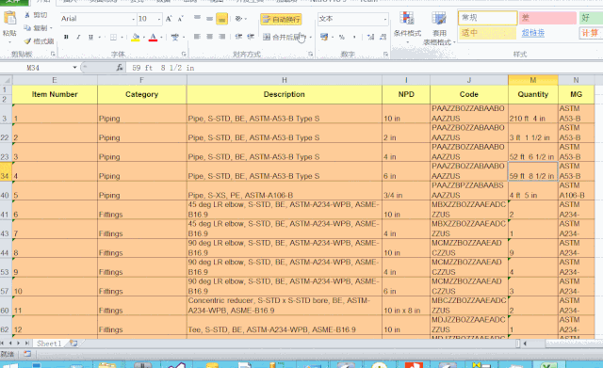Select column header H

[285, 80]
